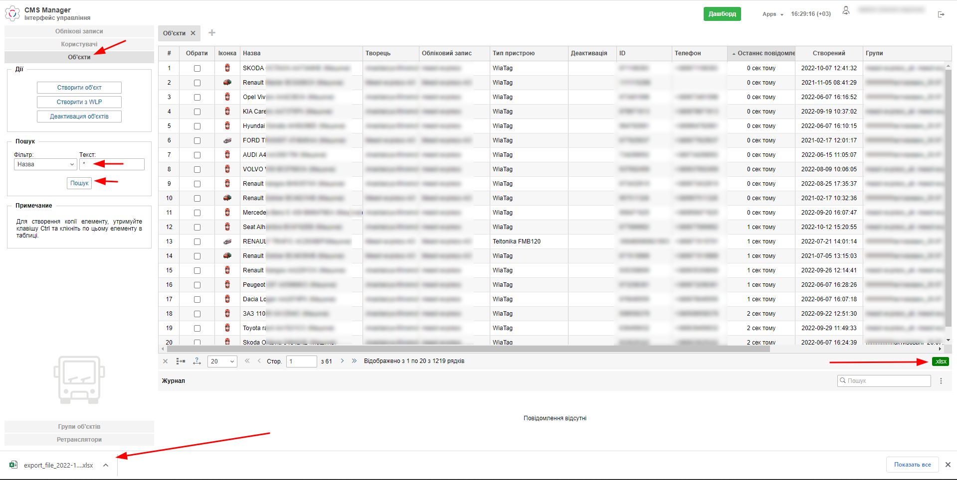This screenshot has width=957, height=480.
Task: Click the auto column width icon
Action: pos(197,361)
